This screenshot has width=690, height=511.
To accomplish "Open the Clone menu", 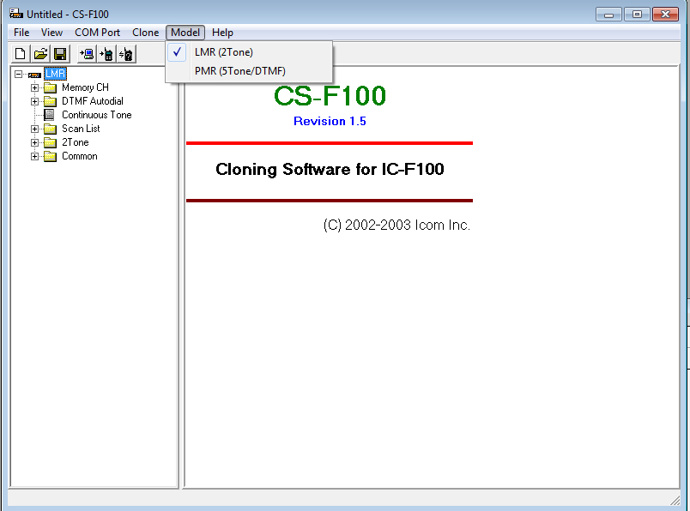I will point(145,33).
